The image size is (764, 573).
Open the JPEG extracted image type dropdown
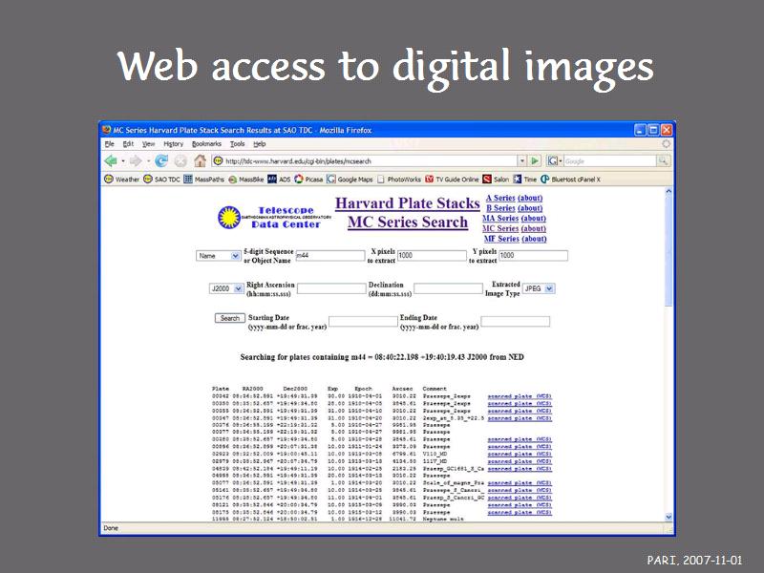pos(539,288)
